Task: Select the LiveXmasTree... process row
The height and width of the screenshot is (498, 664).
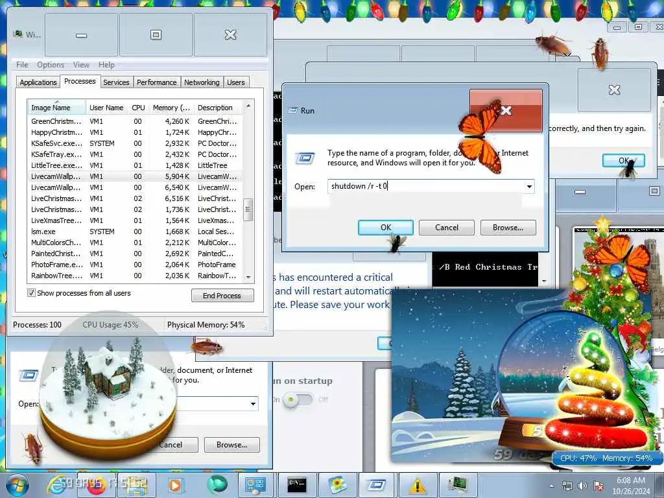Action: click(135, 220)
